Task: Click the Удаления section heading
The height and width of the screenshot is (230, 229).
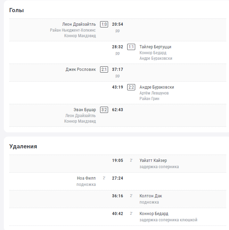Action: pyautogui.click(x=23, y=146)
